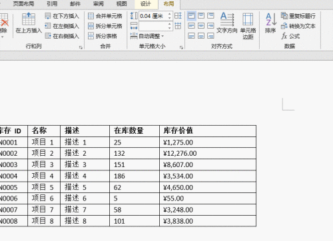This screenshot has height=241, width=333.
Task: Click the Formula button
Action: [x=290, y=36]
